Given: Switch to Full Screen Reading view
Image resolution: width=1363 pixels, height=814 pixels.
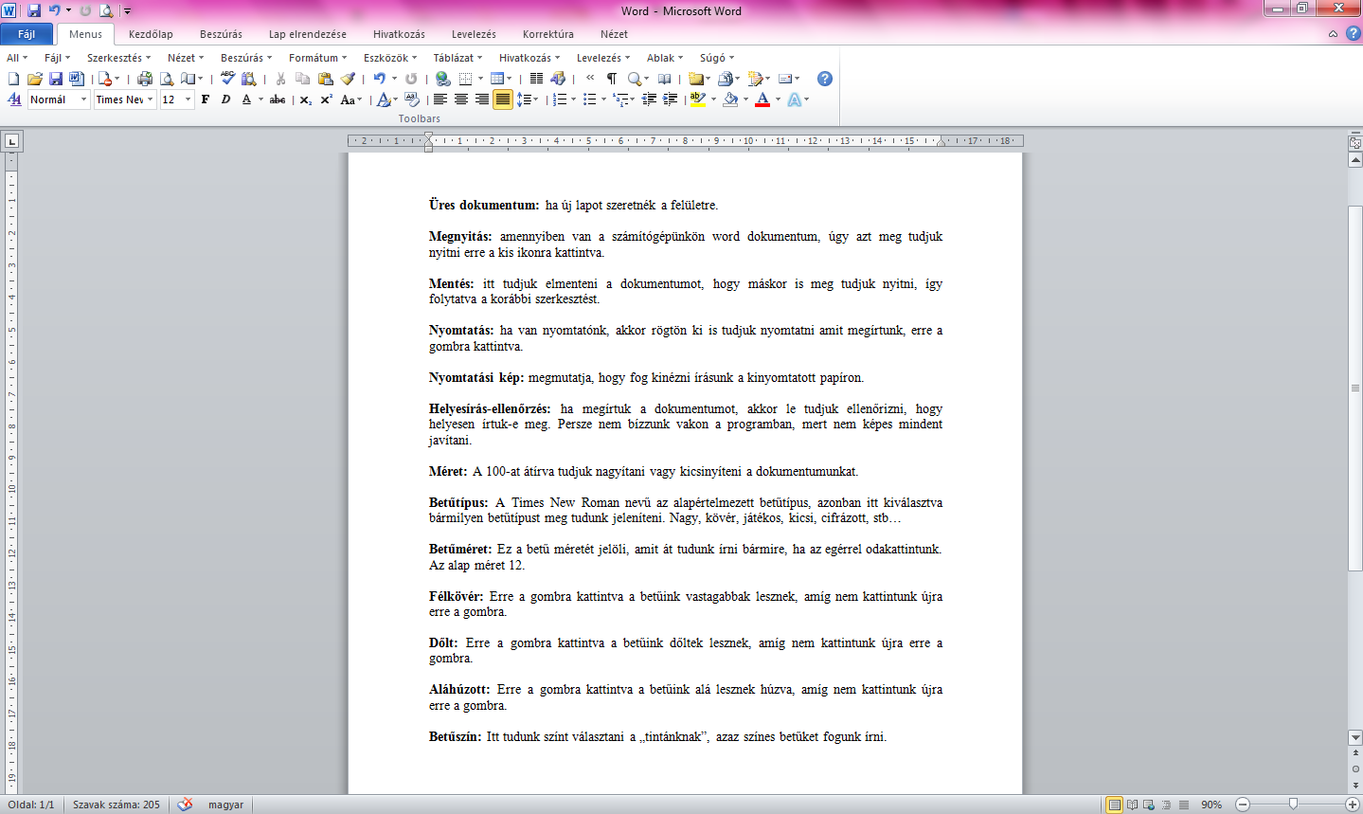Looking at the screenshot, I should (x=1132, y=805).
